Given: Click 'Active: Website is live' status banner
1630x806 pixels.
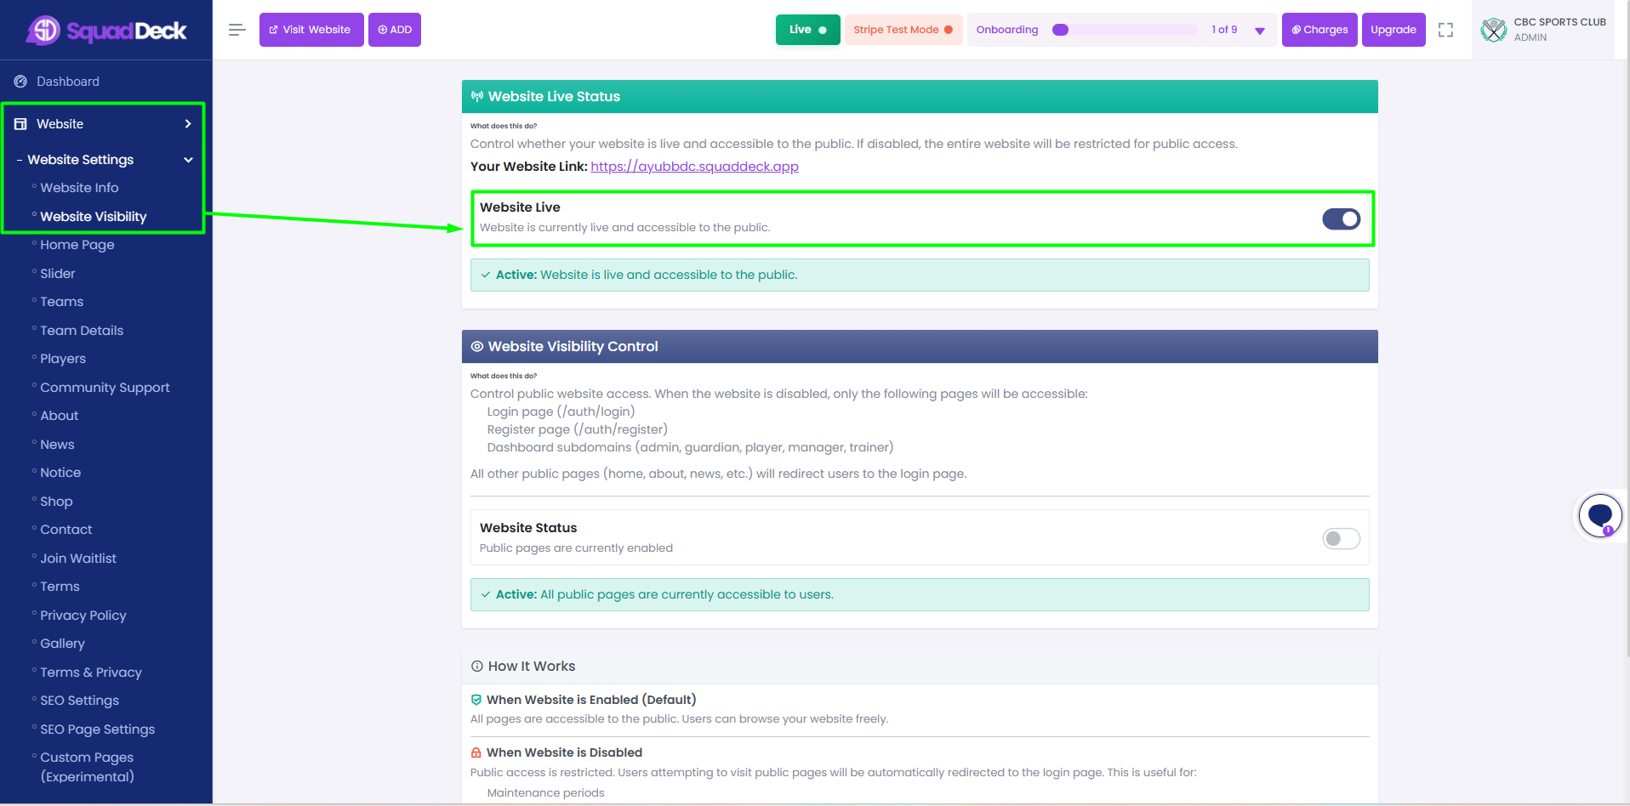Looking at the screenshot, I should coord(920,275).
